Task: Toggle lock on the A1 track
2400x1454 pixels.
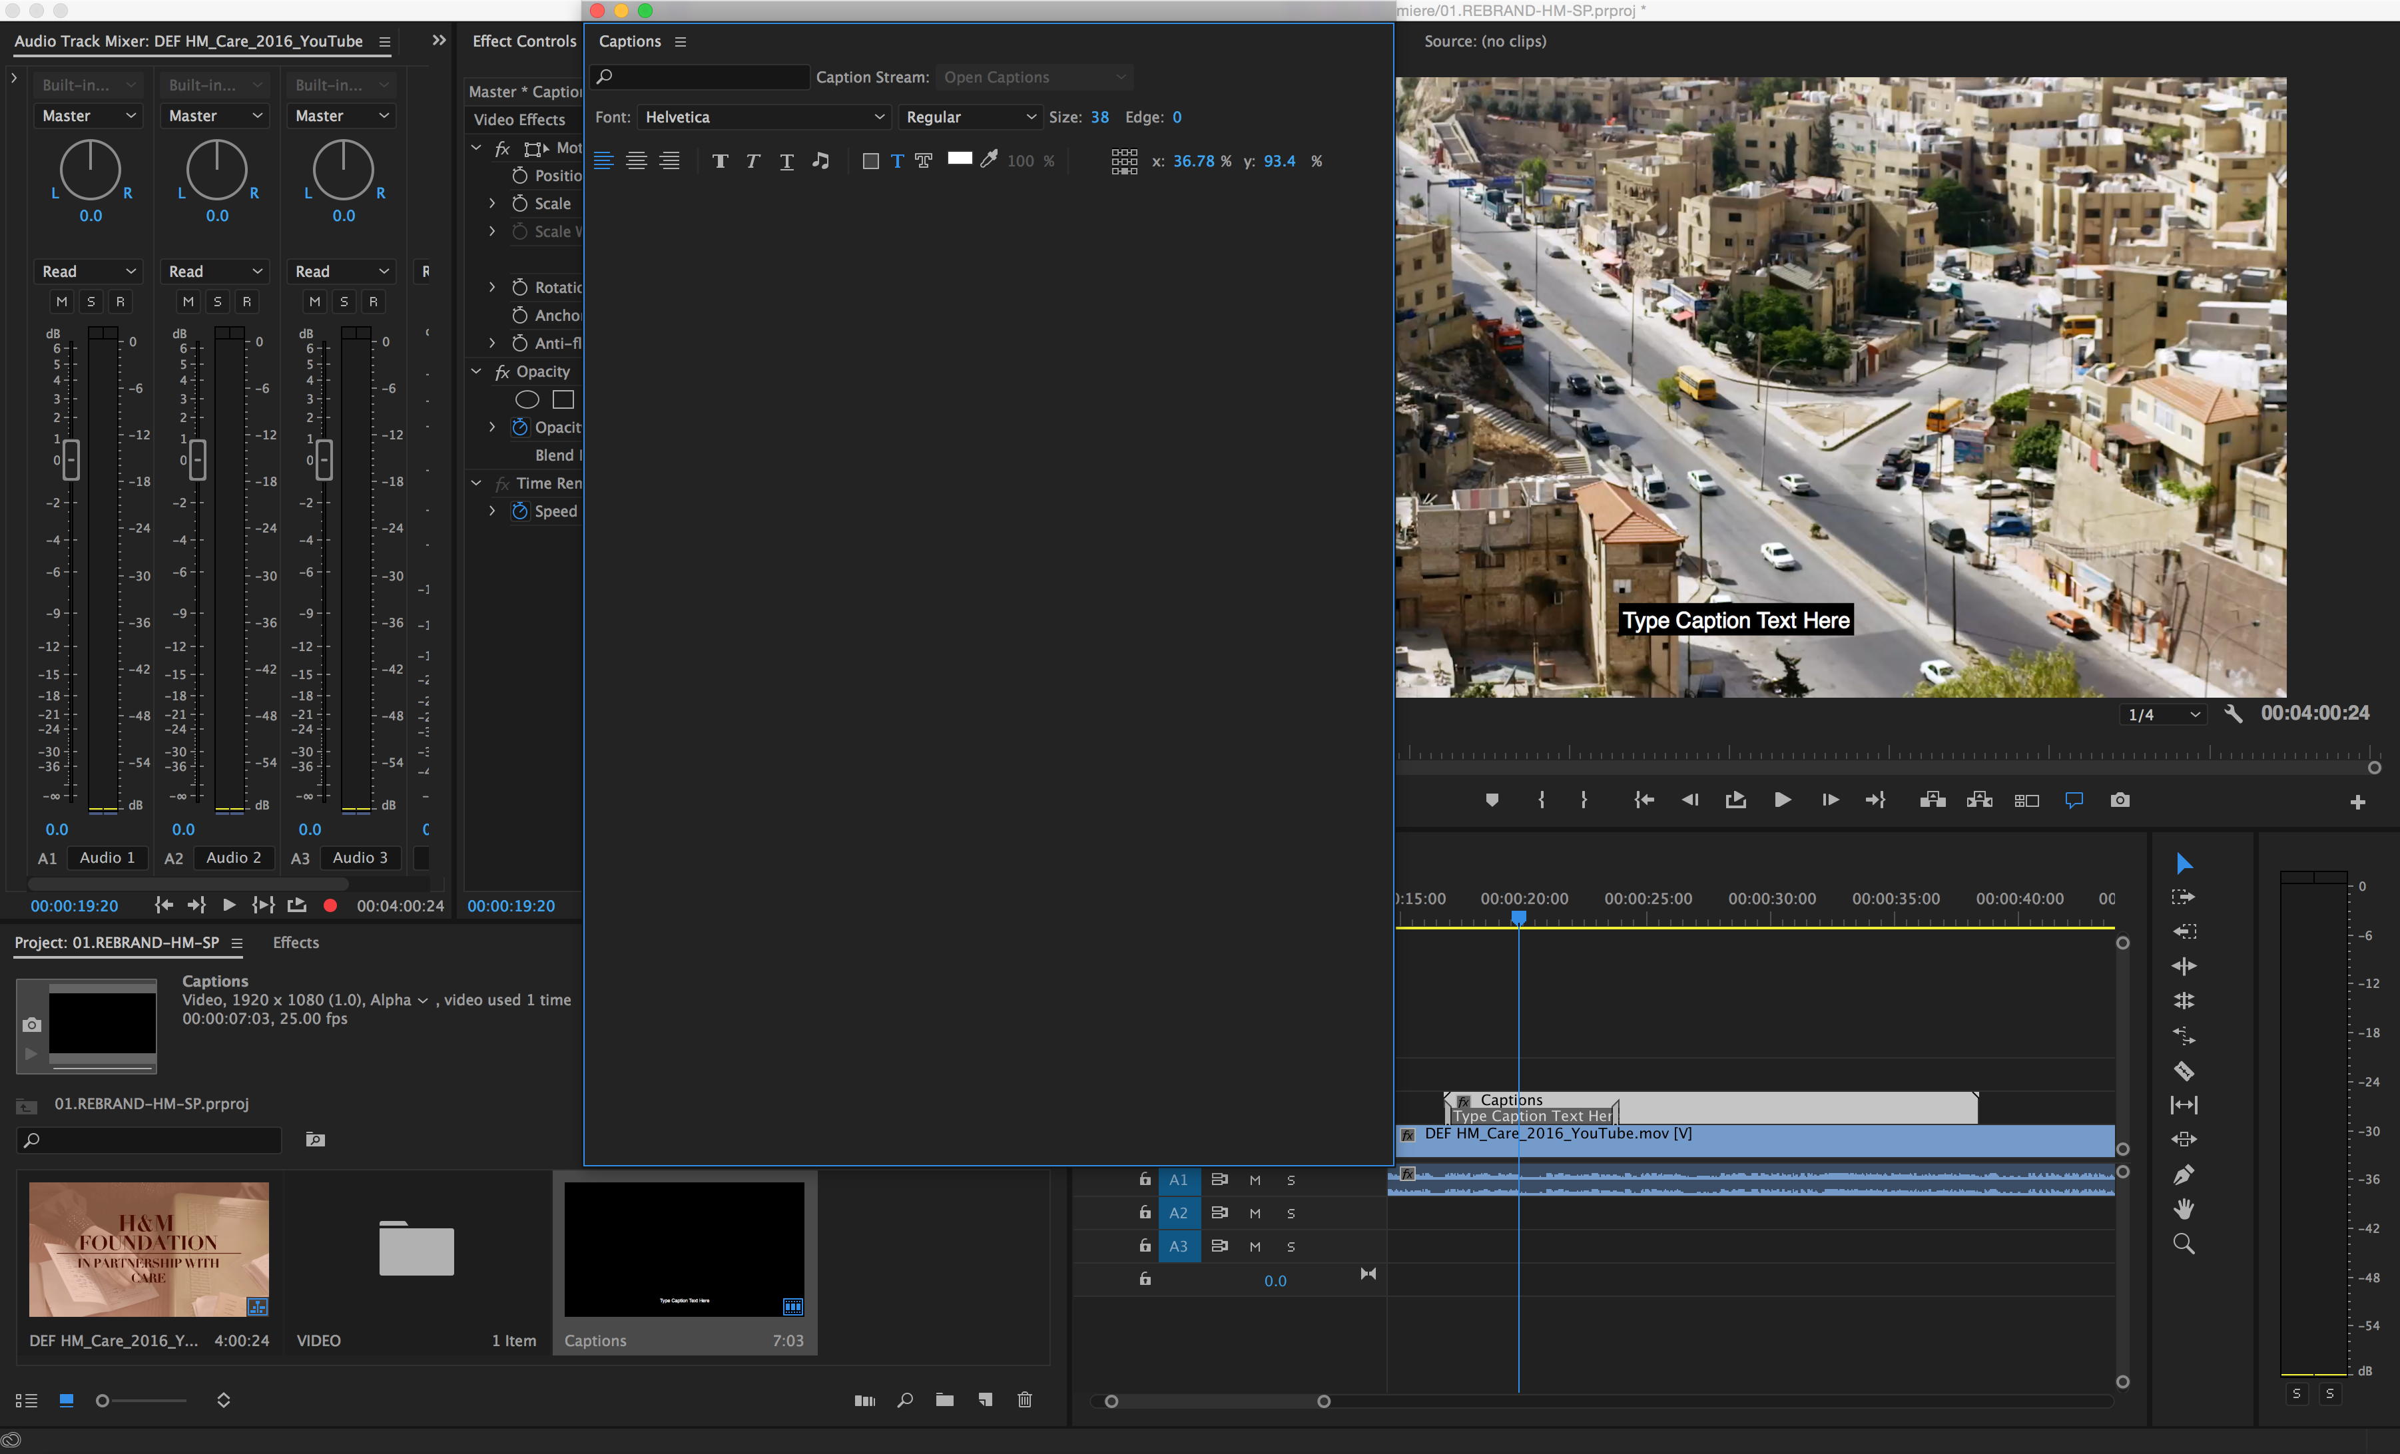Action: click(1145, 1179)
